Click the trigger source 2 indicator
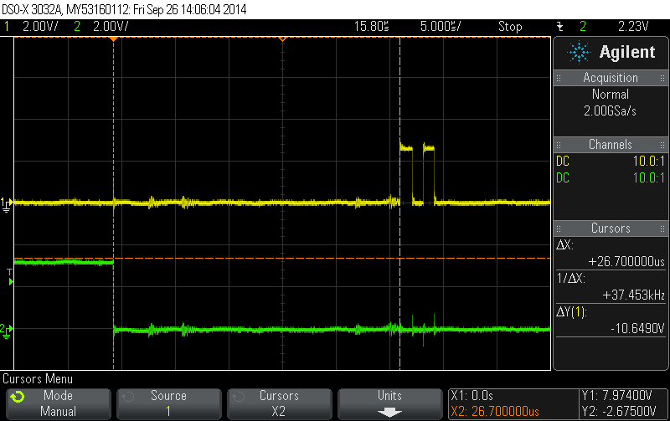670x421 pixels. point(583,27)
